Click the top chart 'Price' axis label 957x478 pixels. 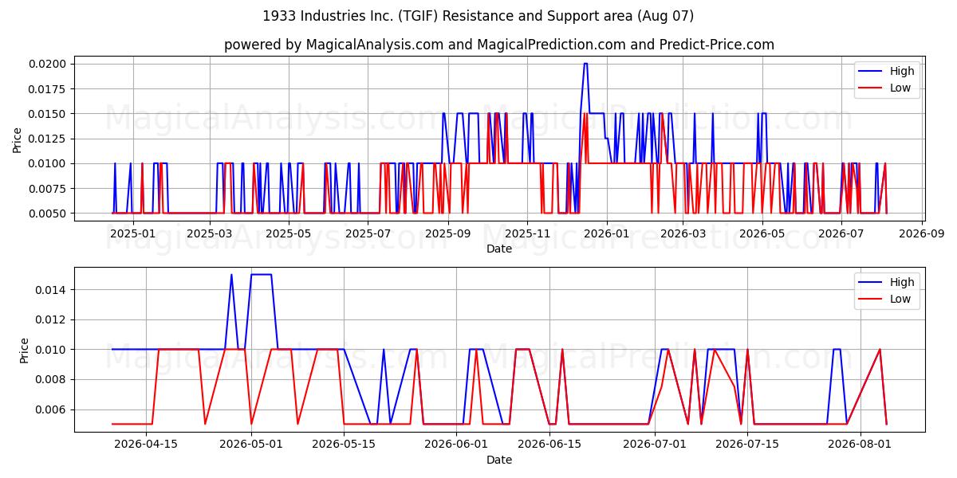coord(18,139)
